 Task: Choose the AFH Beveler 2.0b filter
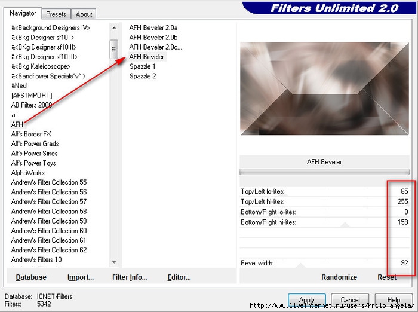[153, 38]
